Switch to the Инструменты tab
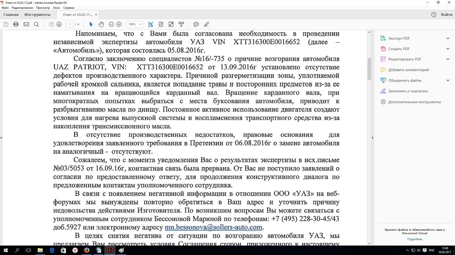Screen dimensions: 455x255 coord(37,15)
